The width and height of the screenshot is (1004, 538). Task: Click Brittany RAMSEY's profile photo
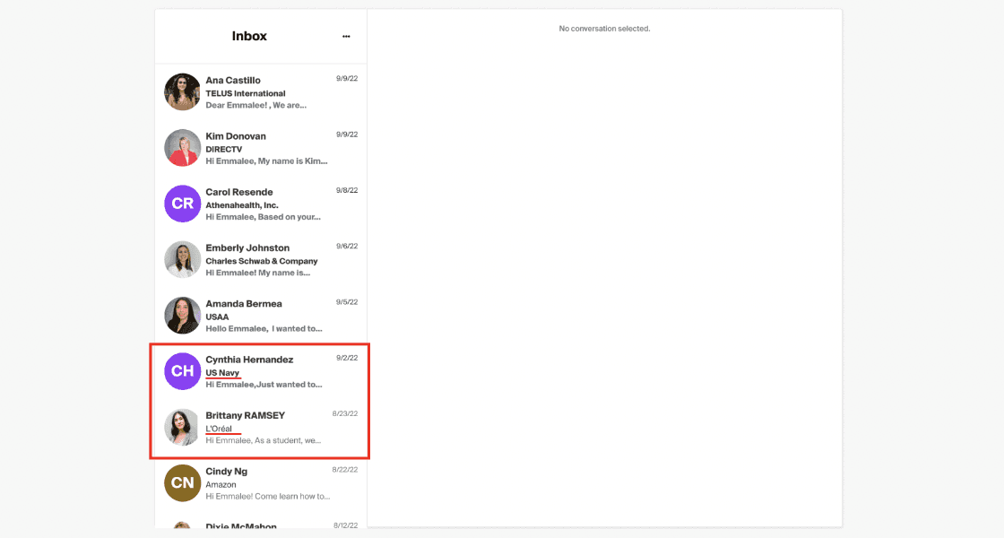tap(183, 427)
